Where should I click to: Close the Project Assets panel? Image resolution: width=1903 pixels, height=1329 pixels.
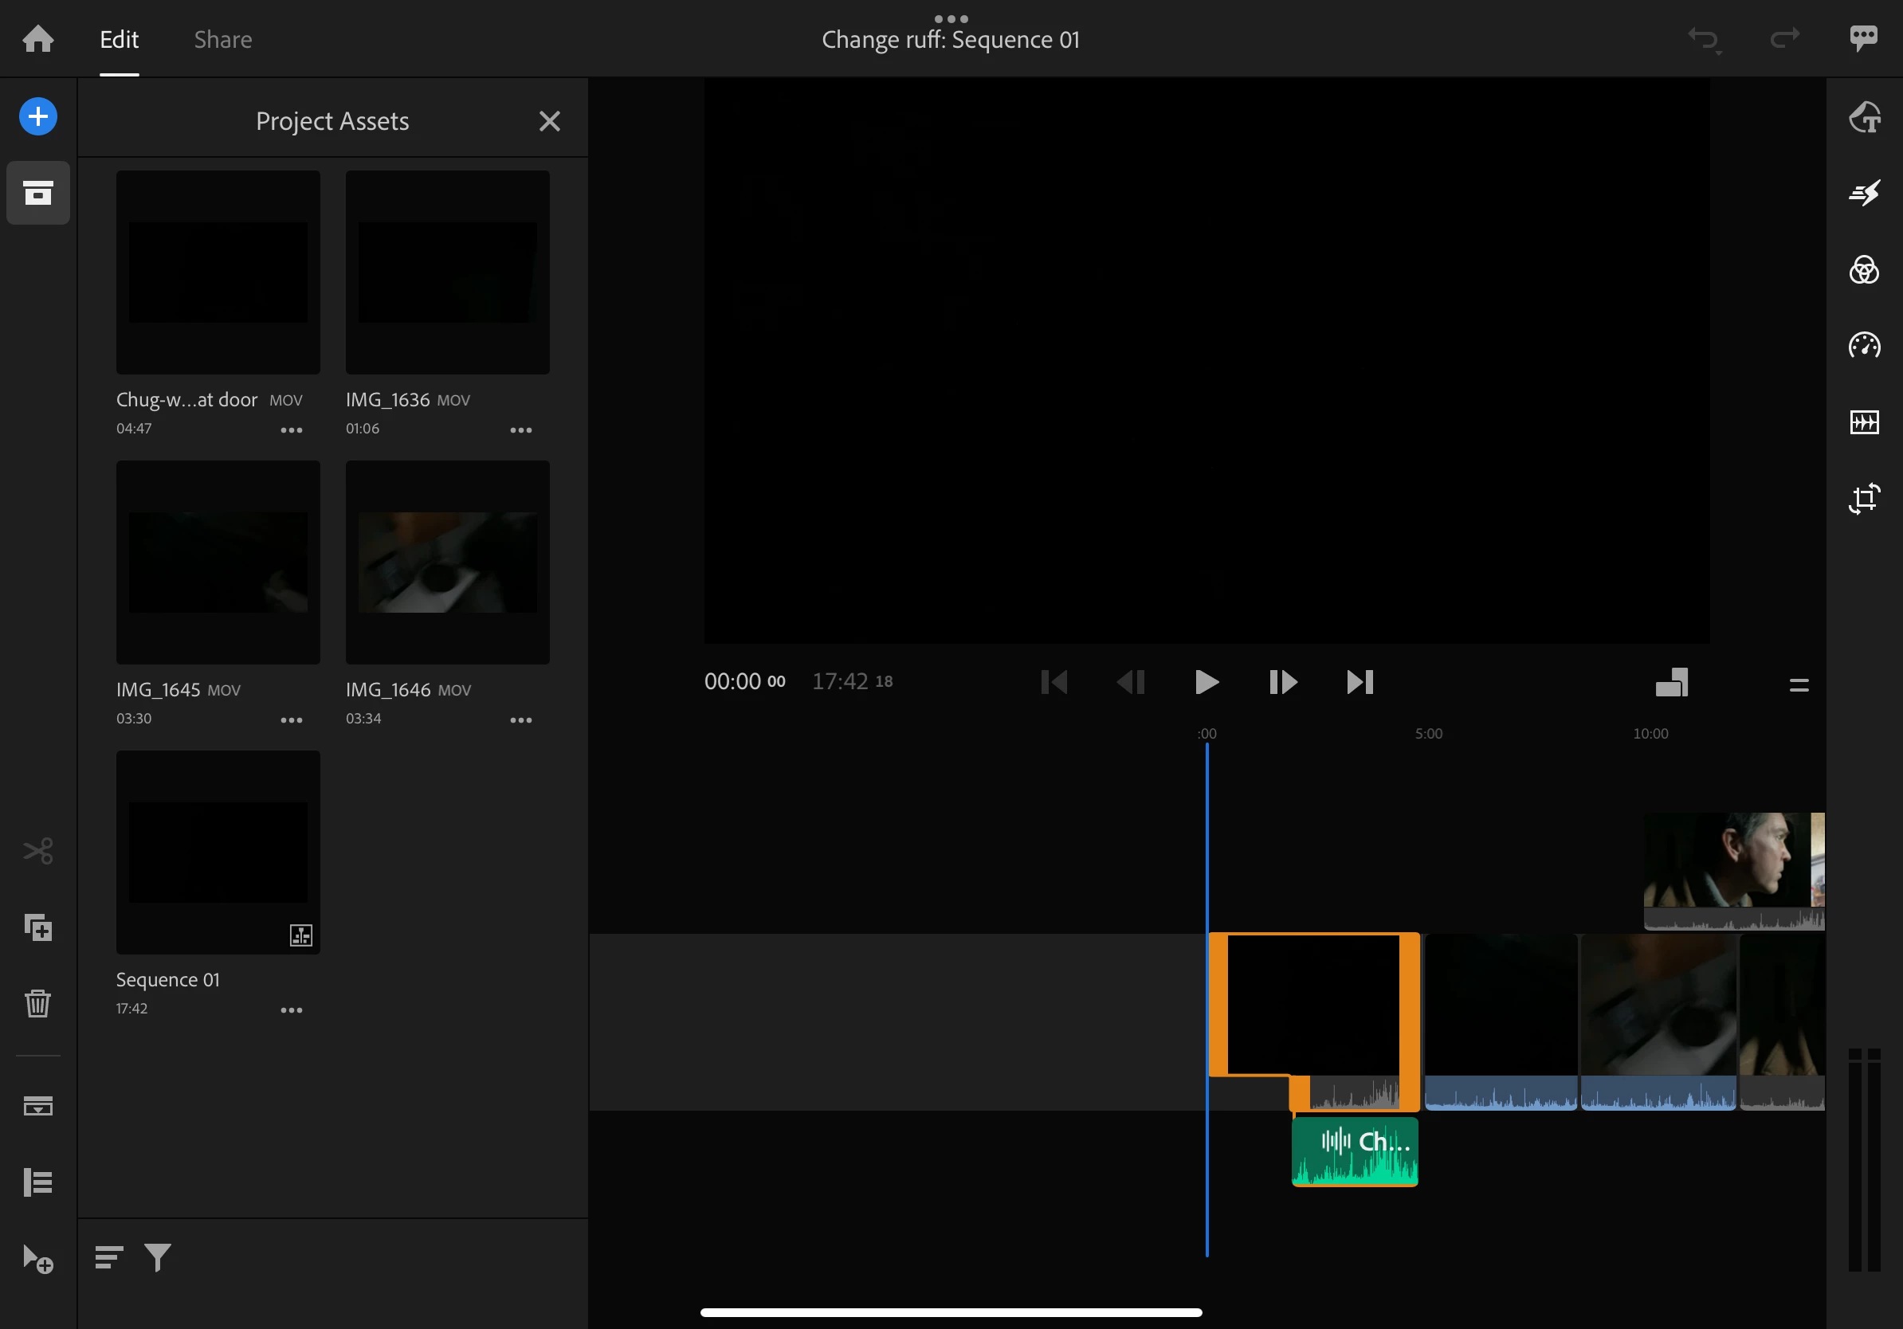pyautogui.click(x=549, y=121)
